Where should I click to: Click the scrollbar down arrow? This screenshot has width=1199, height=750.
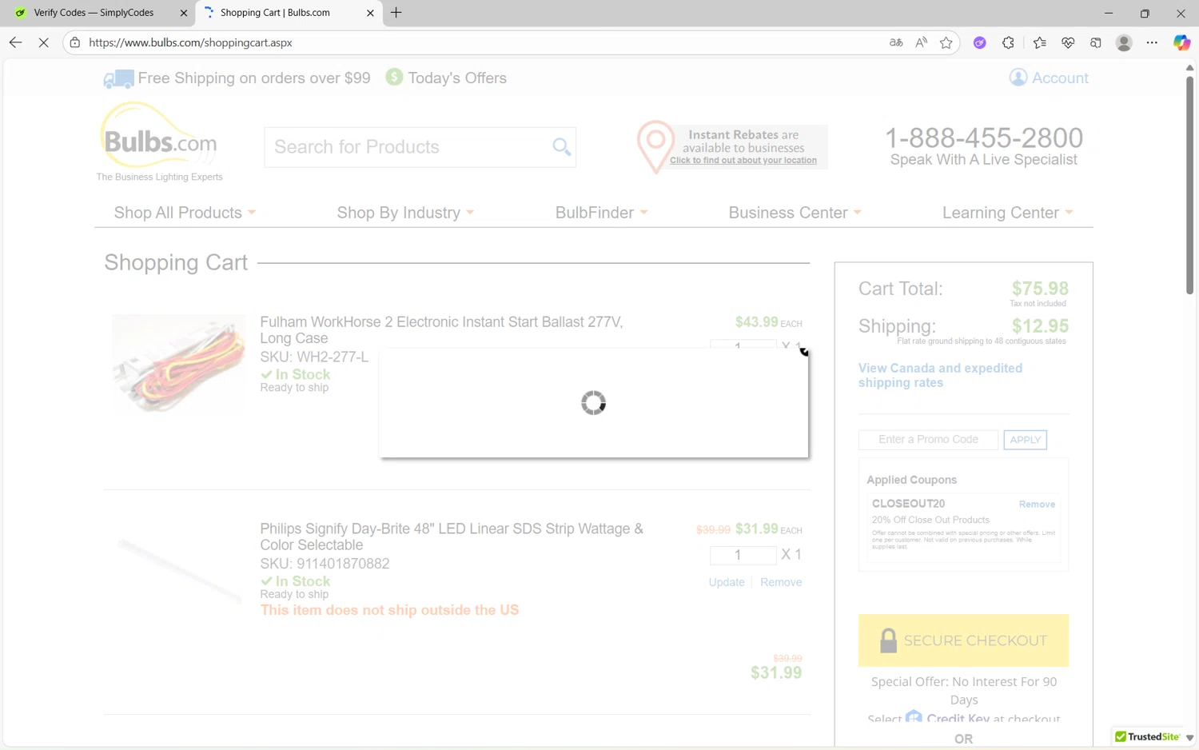click(x=1189, y=738)
